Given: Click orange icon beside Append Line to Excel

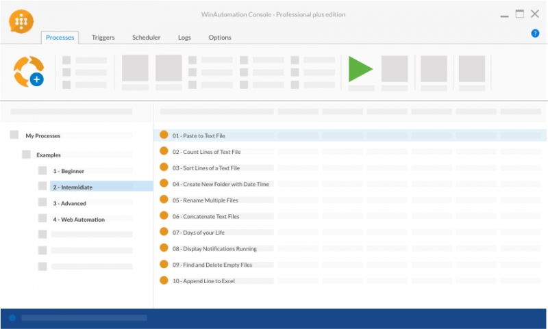Looking at the screenshot, I should (164, 280).
